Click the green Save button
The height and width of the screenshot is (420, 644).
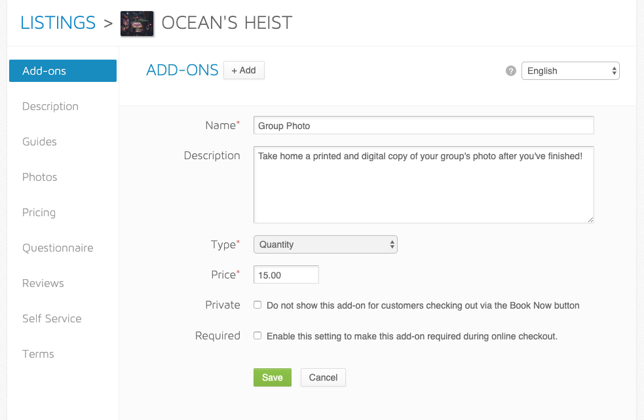[x=273, y=377]
